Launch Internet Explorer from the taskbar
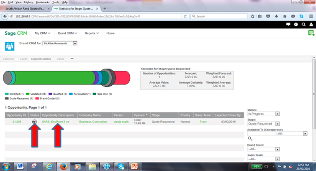 pyautogui.click(x=49, y=166)
